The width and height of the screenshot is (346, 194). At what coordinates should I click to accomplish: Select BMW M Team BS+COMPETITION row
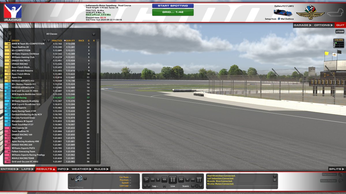[50, 44]
